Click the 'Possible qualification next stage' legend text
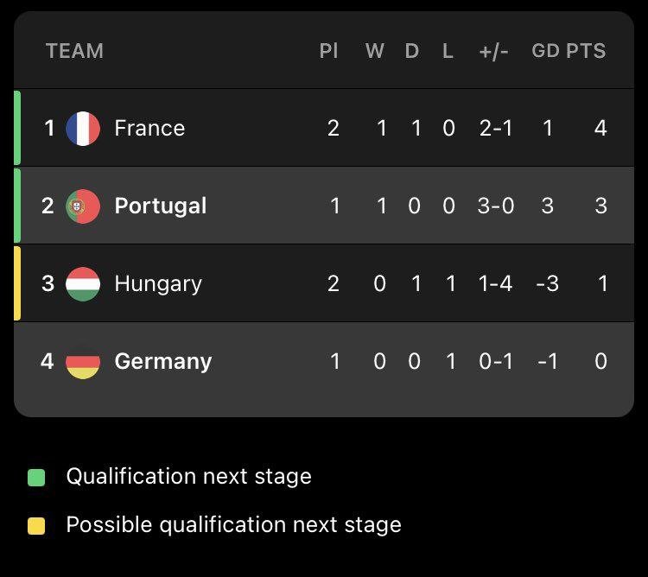Viewport: 648px width, 577px height. (233, 525)
